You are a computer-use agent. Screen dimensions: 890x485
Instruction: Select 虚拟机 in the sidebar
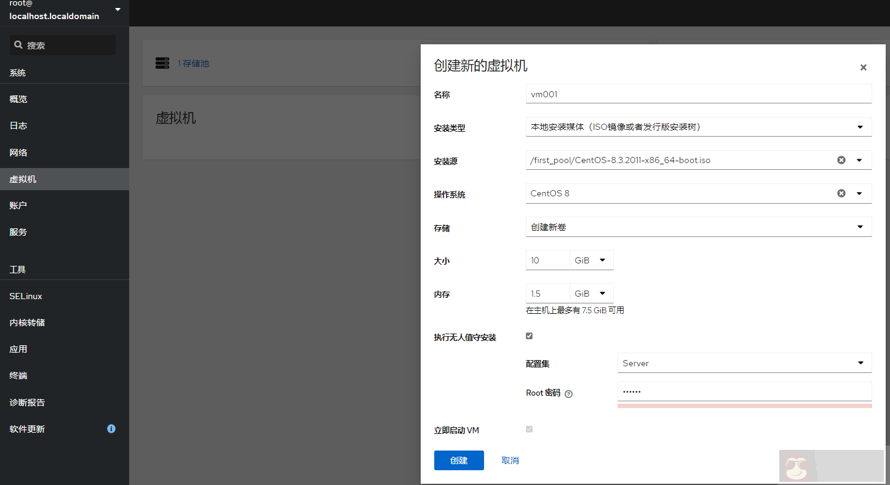[65, 179]
